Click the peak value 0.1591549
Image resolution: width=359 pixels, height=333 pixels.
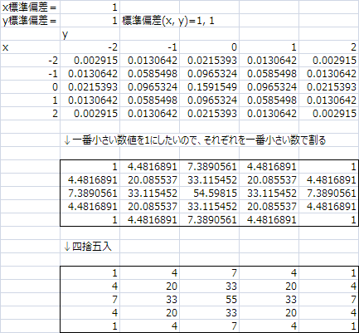[209, 87]
